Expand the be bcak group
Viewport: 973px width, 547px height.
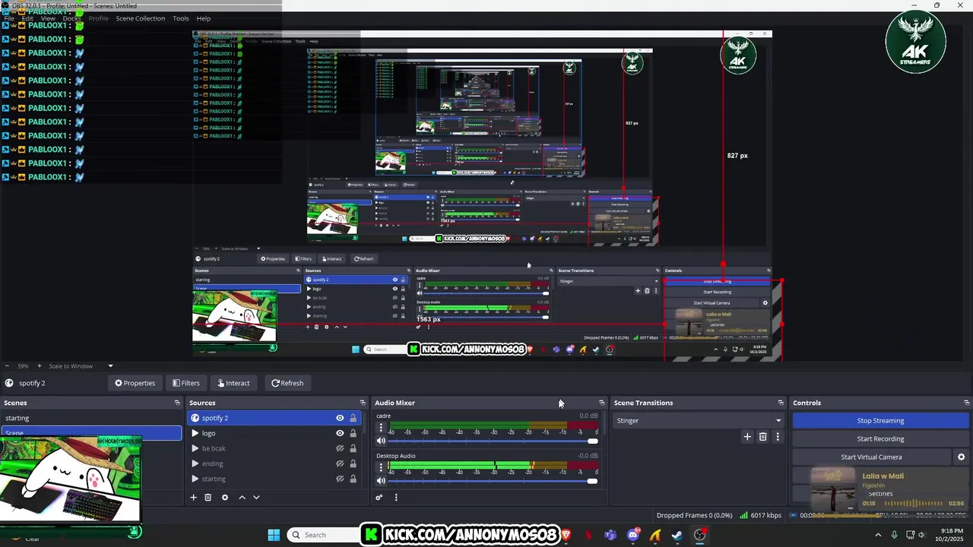195,448
